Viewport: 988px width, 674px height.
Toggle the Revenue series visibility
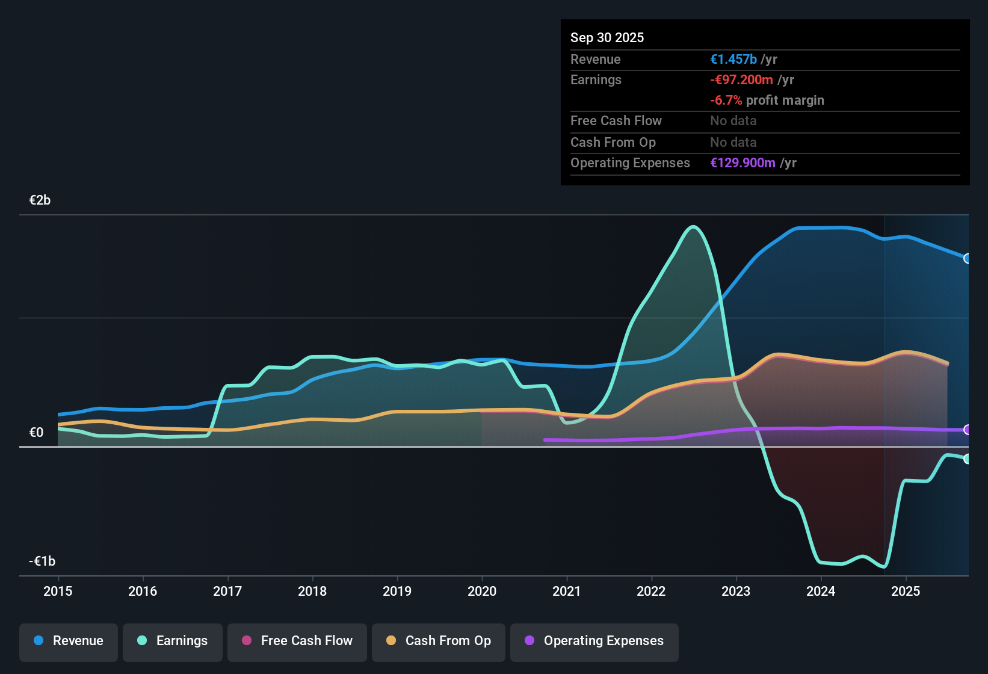68,641
